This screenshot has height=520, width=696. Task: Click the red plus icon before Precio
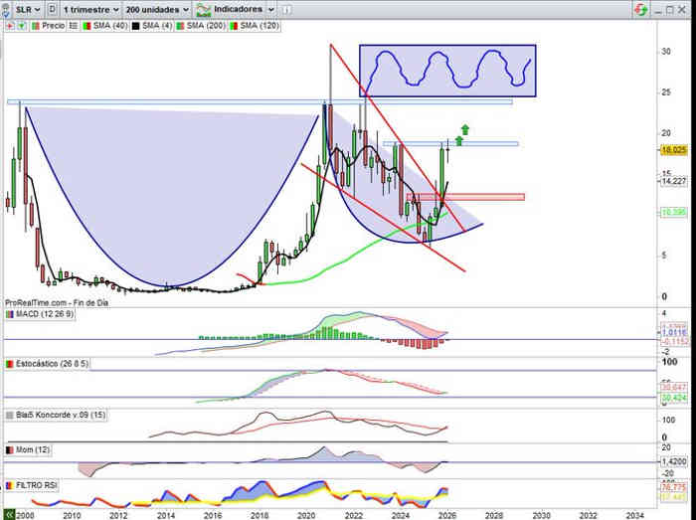coord(8,25)
